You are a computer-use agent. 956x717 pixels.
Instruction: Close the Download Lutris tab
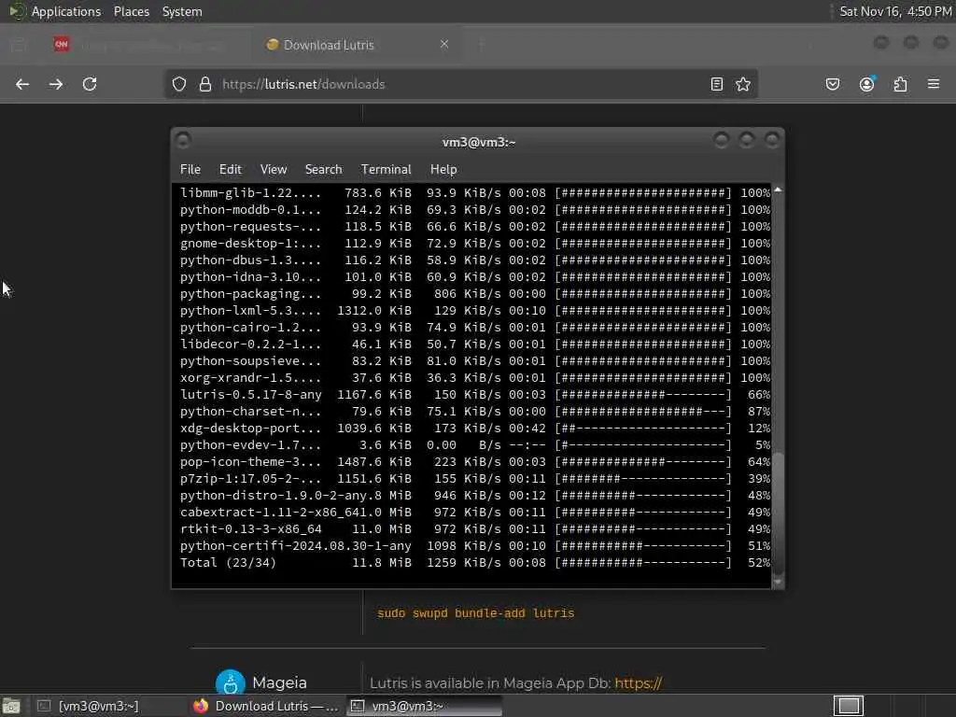point(444,44)
